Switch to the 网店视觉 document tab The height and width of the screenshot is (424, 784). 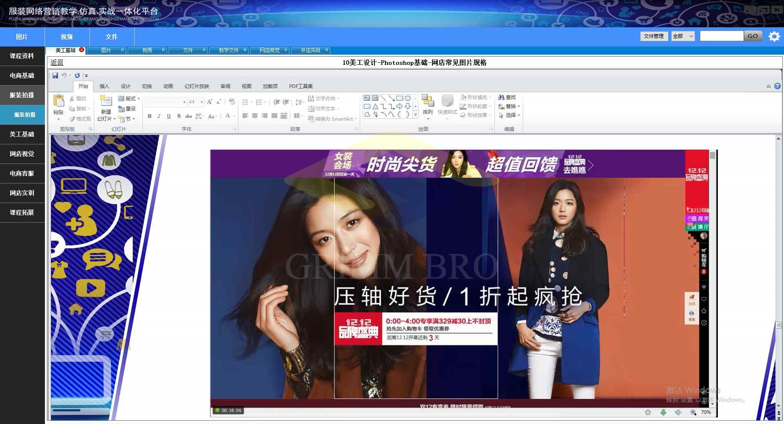269,50
